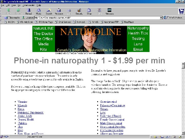Open the Urinary topic link

(x=104, y=109)
